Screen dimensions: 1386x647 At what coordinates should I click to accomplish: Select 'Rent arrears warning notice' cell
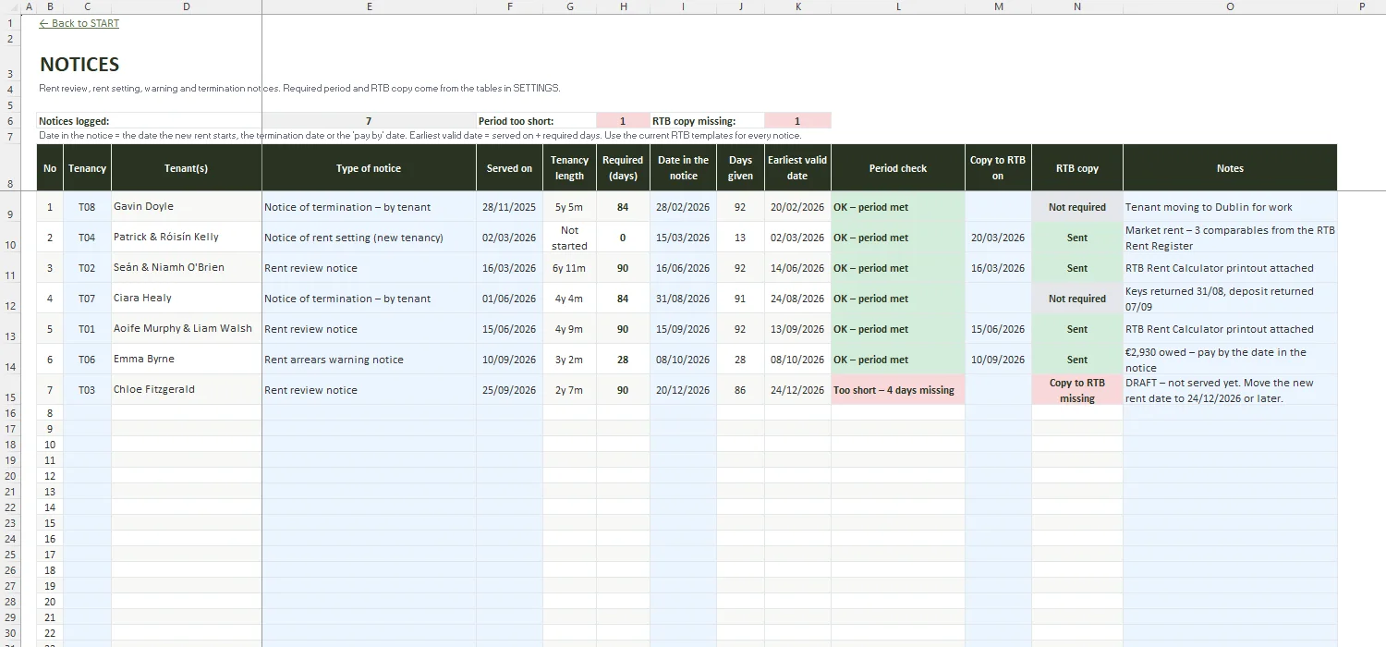pos(370,360)
